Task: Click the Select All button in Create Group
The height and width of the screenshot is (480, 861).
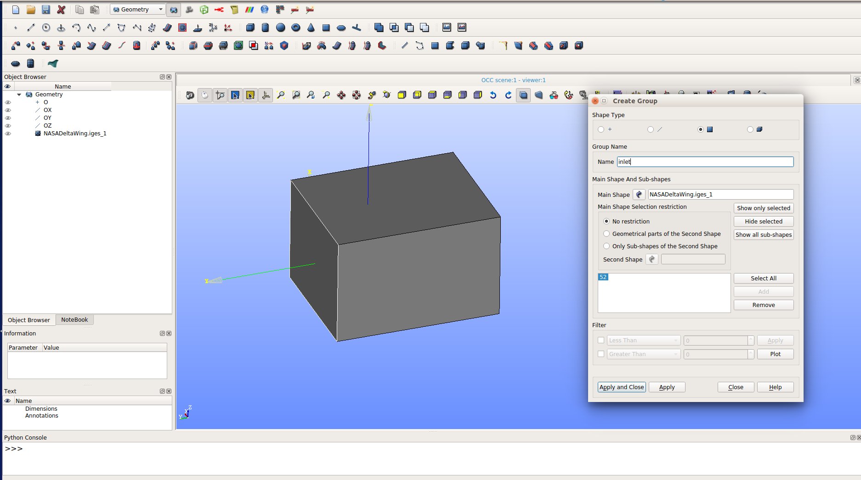Action: 763,278
